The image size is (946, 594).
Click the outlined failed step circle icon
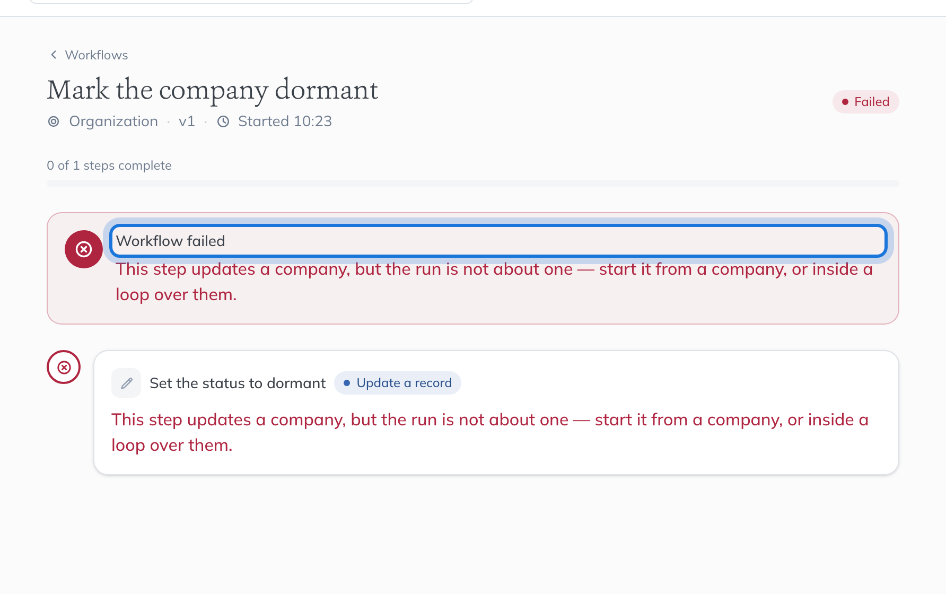pos(64,367)
